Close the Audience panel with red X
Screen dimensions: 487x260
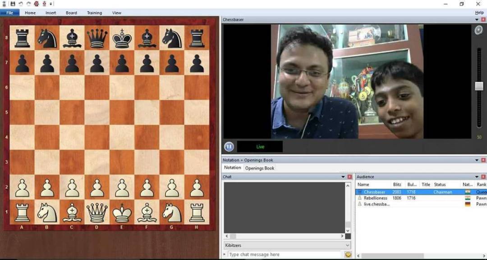click(x=483, y=177)
